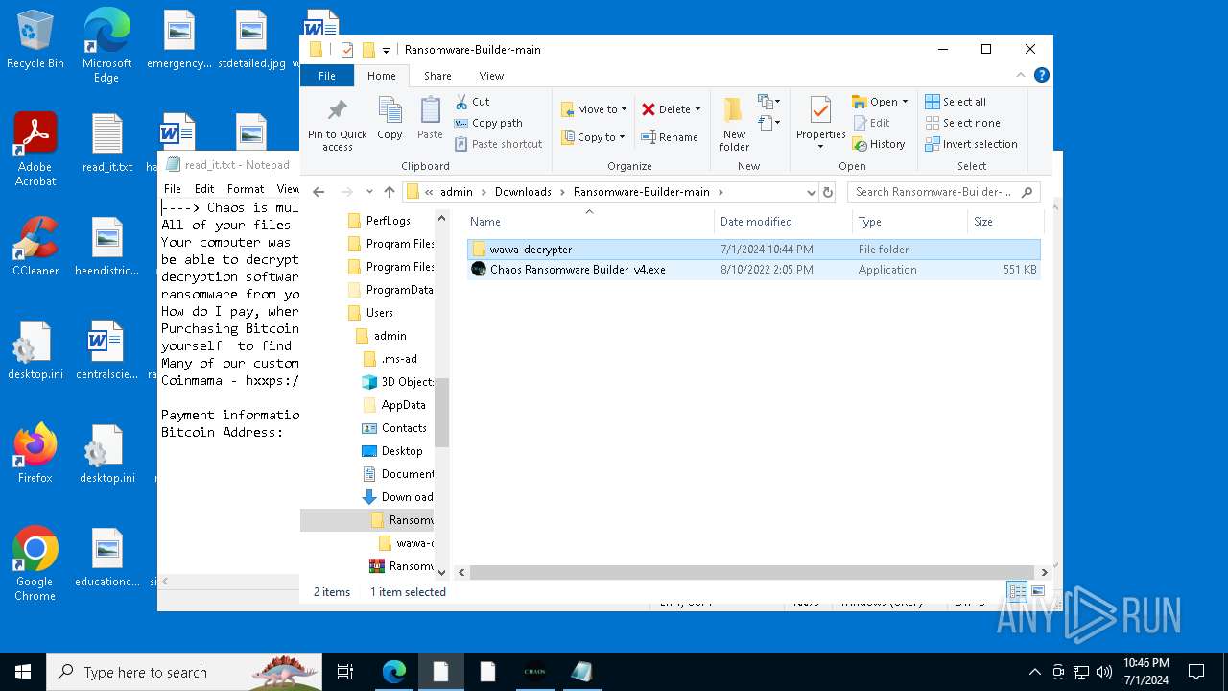Viewport: 1228px width, 691px height.
Task: Click Paste shortcut in ribbon
Action: pyautogui.click(x=498, y=144)
